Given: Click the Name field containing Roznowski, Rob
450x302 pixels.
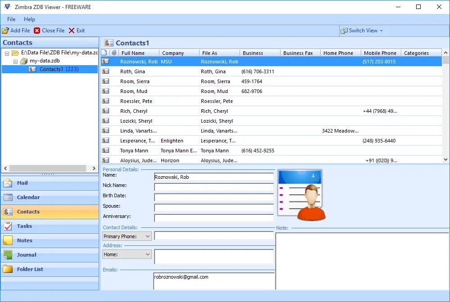Looking at the screenshot, I should tap(214, 177).
